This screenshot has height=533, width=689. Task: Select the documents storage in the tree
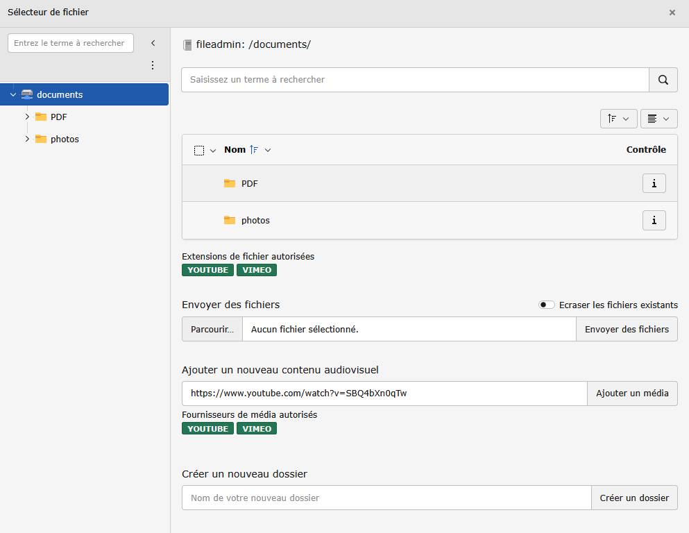tap(60, 94)
